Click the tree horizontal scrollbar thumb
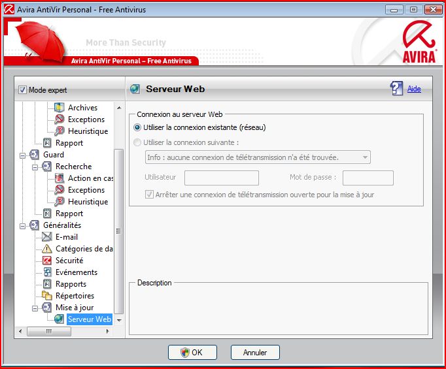The width and height of the screenshot is (446, 369). [x=49, y=331]
